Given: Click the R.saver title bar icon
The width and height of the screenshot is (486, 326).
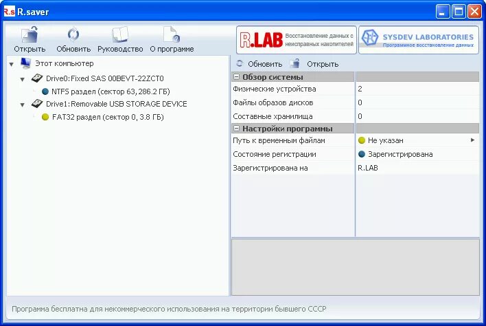Looking at the screenshot, I should [9, 12].
